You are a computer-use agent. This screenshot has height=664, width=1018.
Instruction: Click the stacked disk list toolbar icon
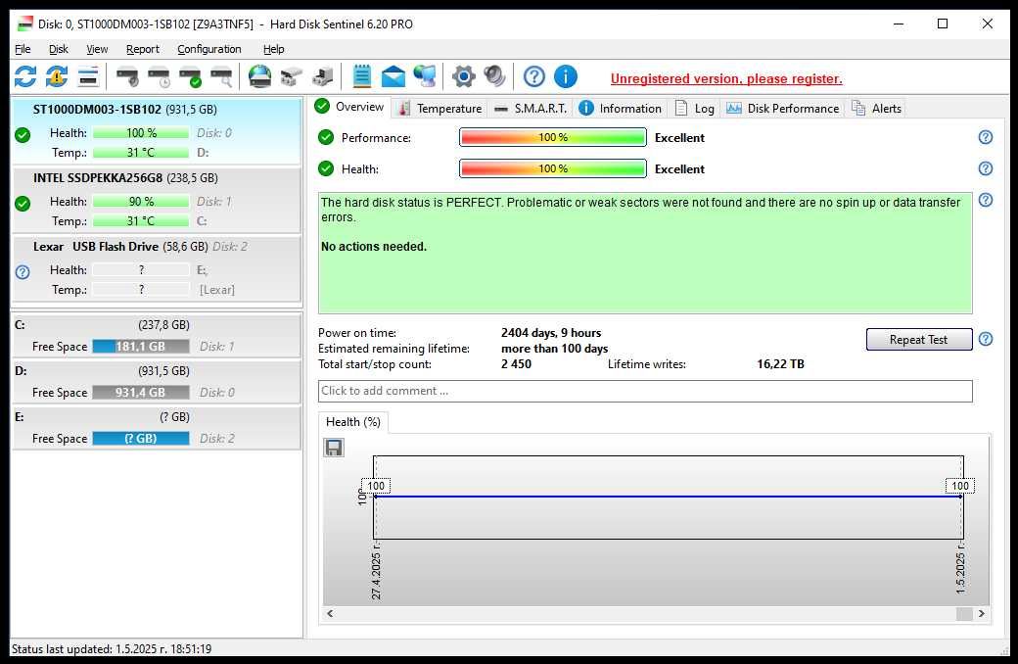88,76
